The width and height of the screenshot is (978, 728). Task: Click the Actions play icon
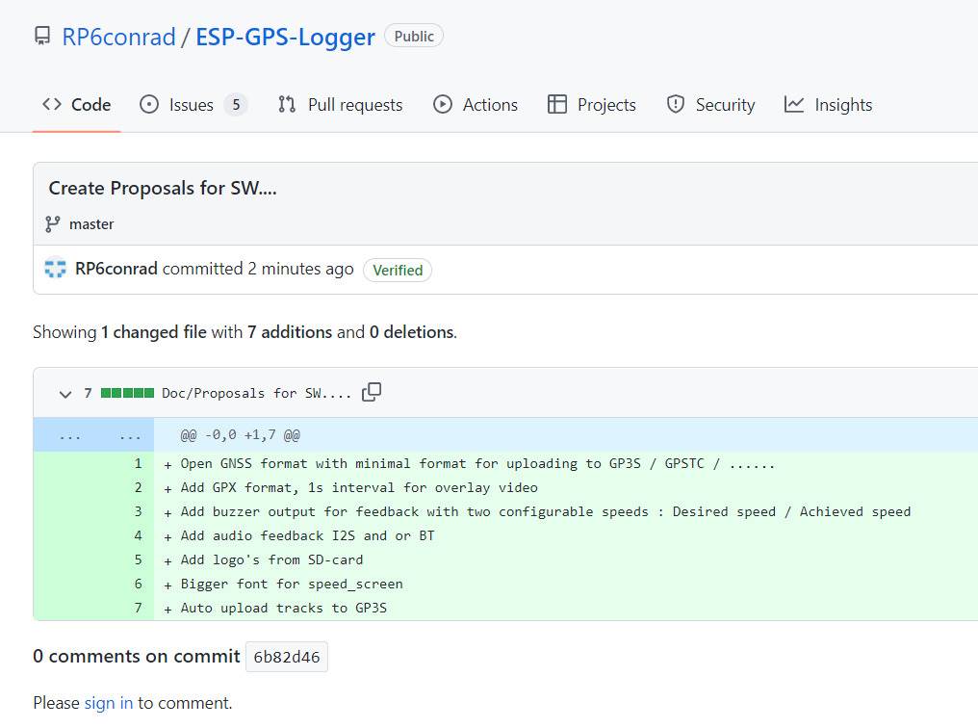(443, 105)
